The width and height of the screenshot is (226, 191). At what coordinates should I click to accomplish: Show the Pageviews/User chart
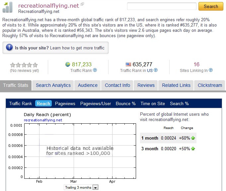[96, 103]
